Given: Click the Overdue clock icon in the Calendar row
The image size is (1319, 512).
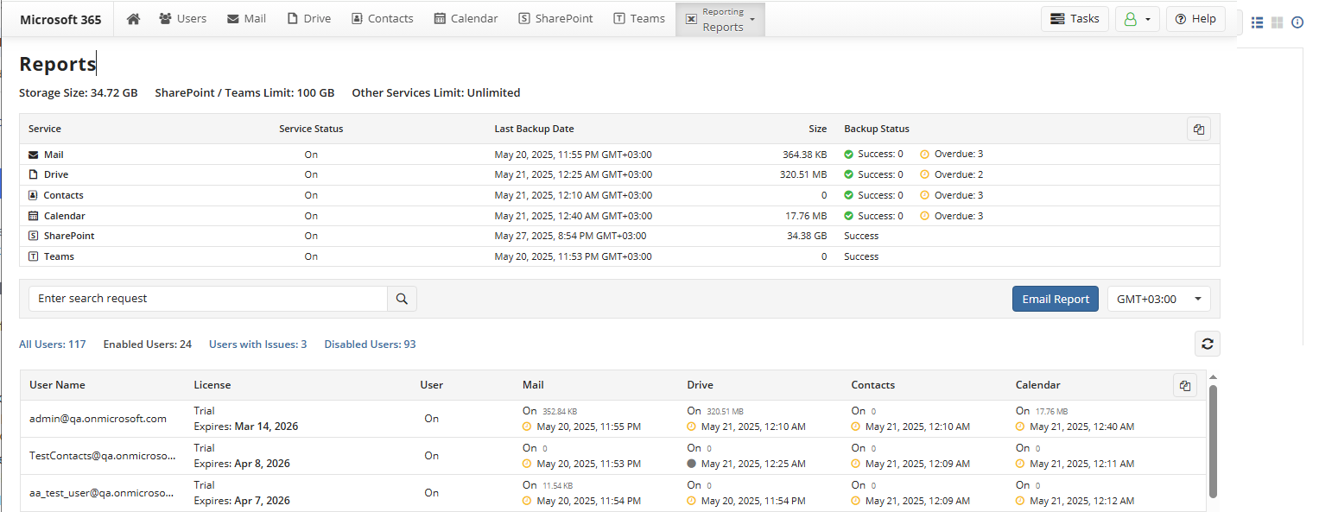Looking at the screenshot, I should pos(925,216).
